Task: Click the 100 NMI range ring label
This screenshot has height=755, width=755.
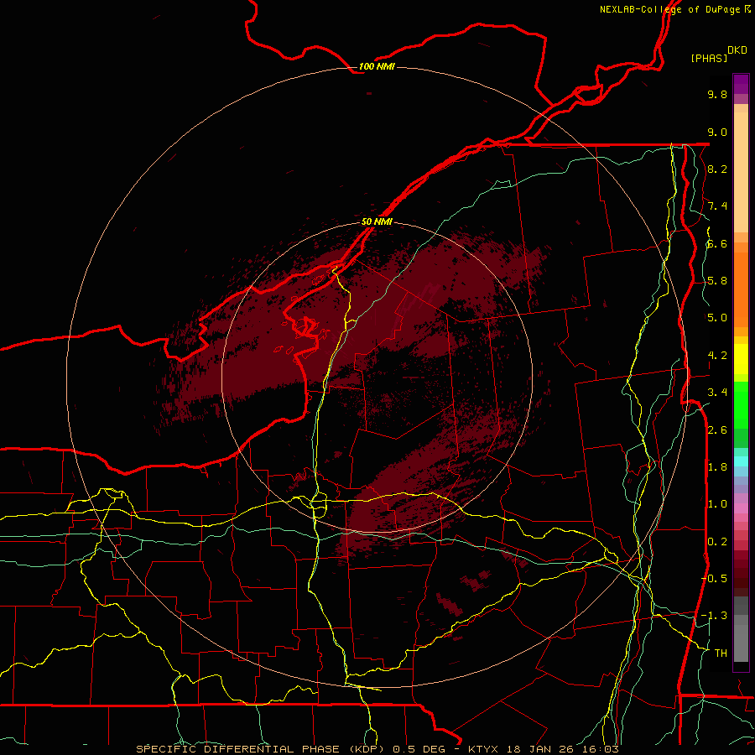Action: click(x=377, y=66)
